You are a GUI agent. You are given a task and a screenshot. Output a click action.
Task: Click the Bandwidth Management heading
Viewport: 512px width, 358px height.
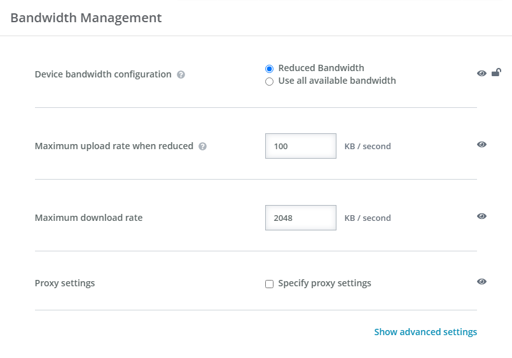pyautogui.click(x=86, y=18)
